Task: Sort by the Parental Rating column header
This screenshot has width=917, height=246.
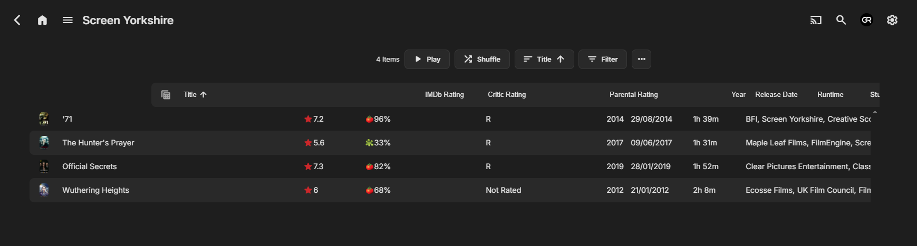Action: point(634,95)
